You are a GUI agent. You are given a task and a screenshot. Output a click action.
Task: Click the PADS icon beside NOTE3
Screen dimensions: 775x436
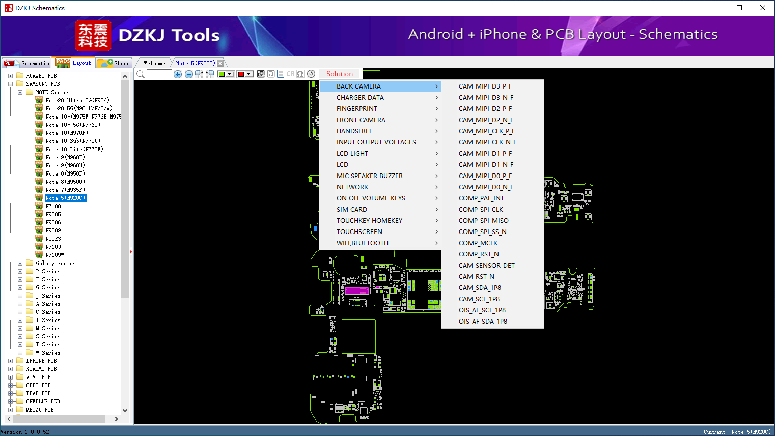[x=39, y=239]
